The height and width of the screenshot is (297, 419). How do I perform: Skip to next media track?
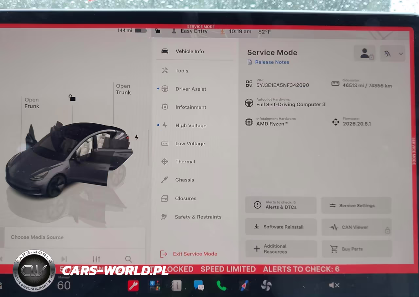[64, 259]
